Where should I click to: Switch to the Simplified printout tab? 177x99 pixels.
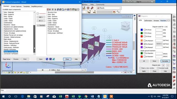[37, 7]
